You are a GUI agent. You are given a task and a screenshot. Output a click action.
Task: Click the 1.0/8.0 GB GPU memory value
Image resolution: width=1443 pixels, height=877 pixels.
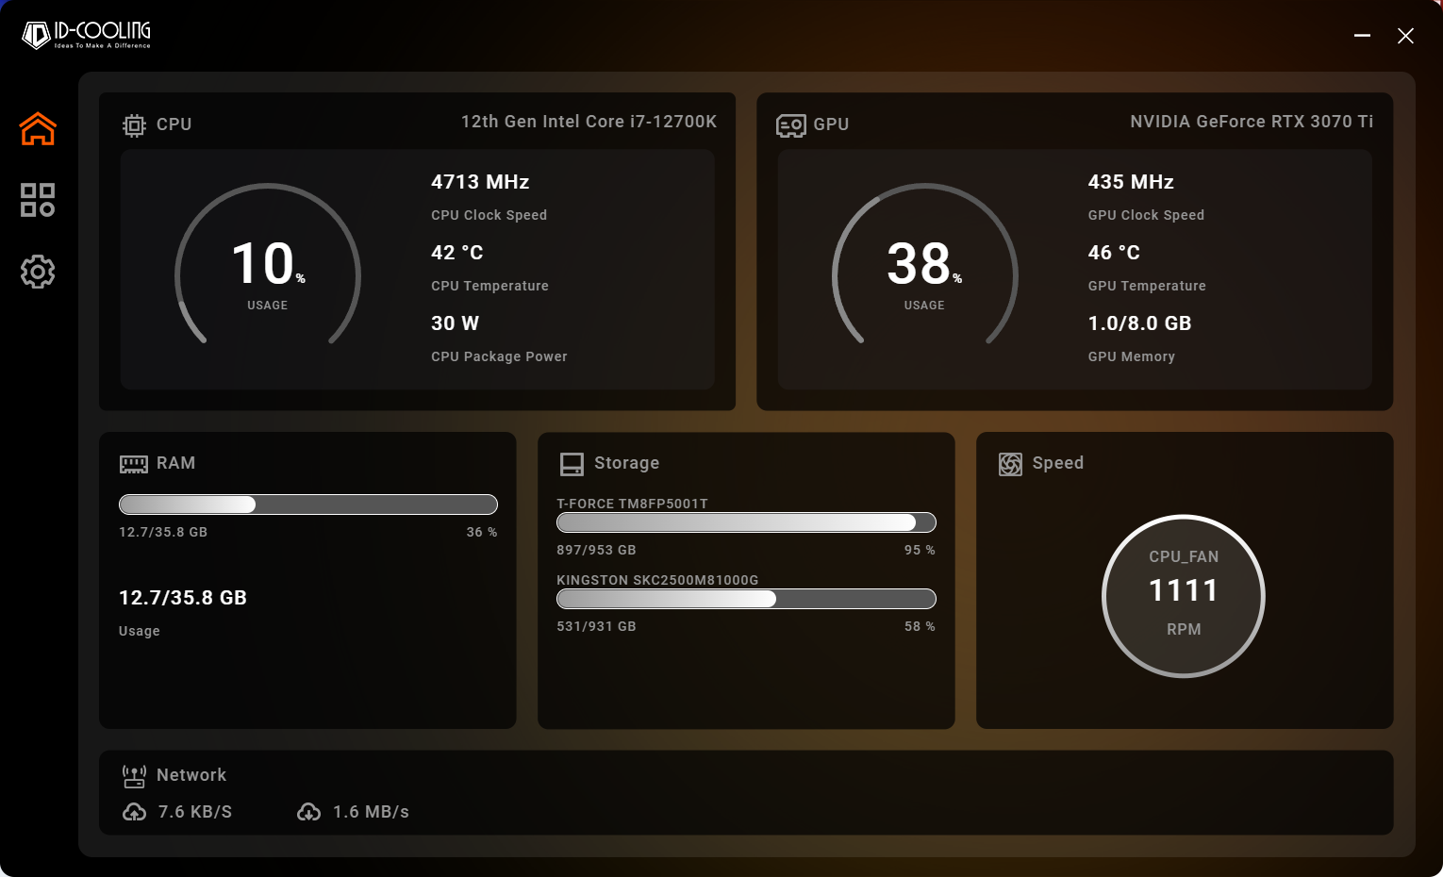click(1140, 323)
